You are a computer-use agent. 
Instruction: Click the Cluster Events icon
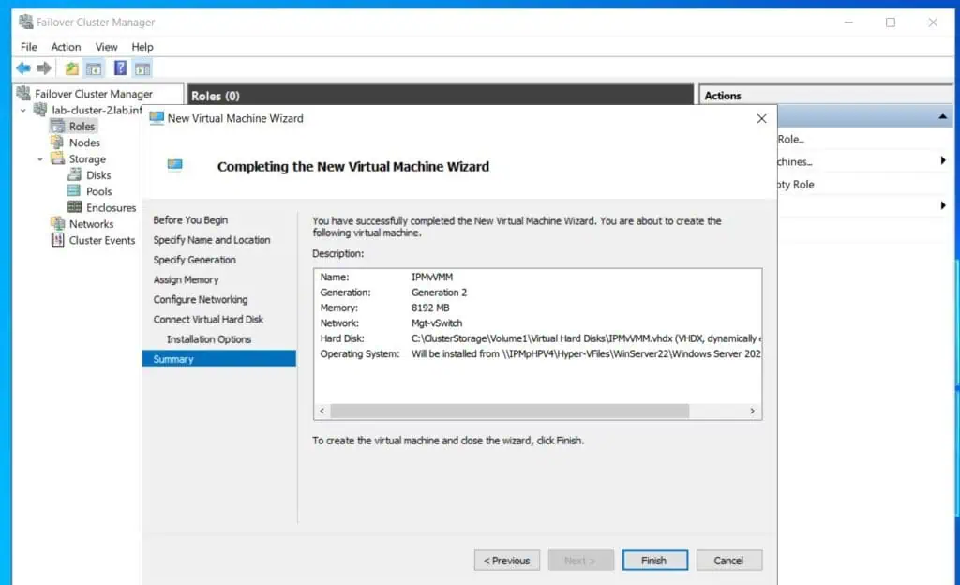(x=57, y=240)
